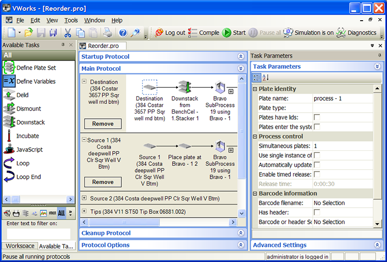Screen dimensions: 387x262
Task: Check the Enable timed release box
Action: [317, 175]
